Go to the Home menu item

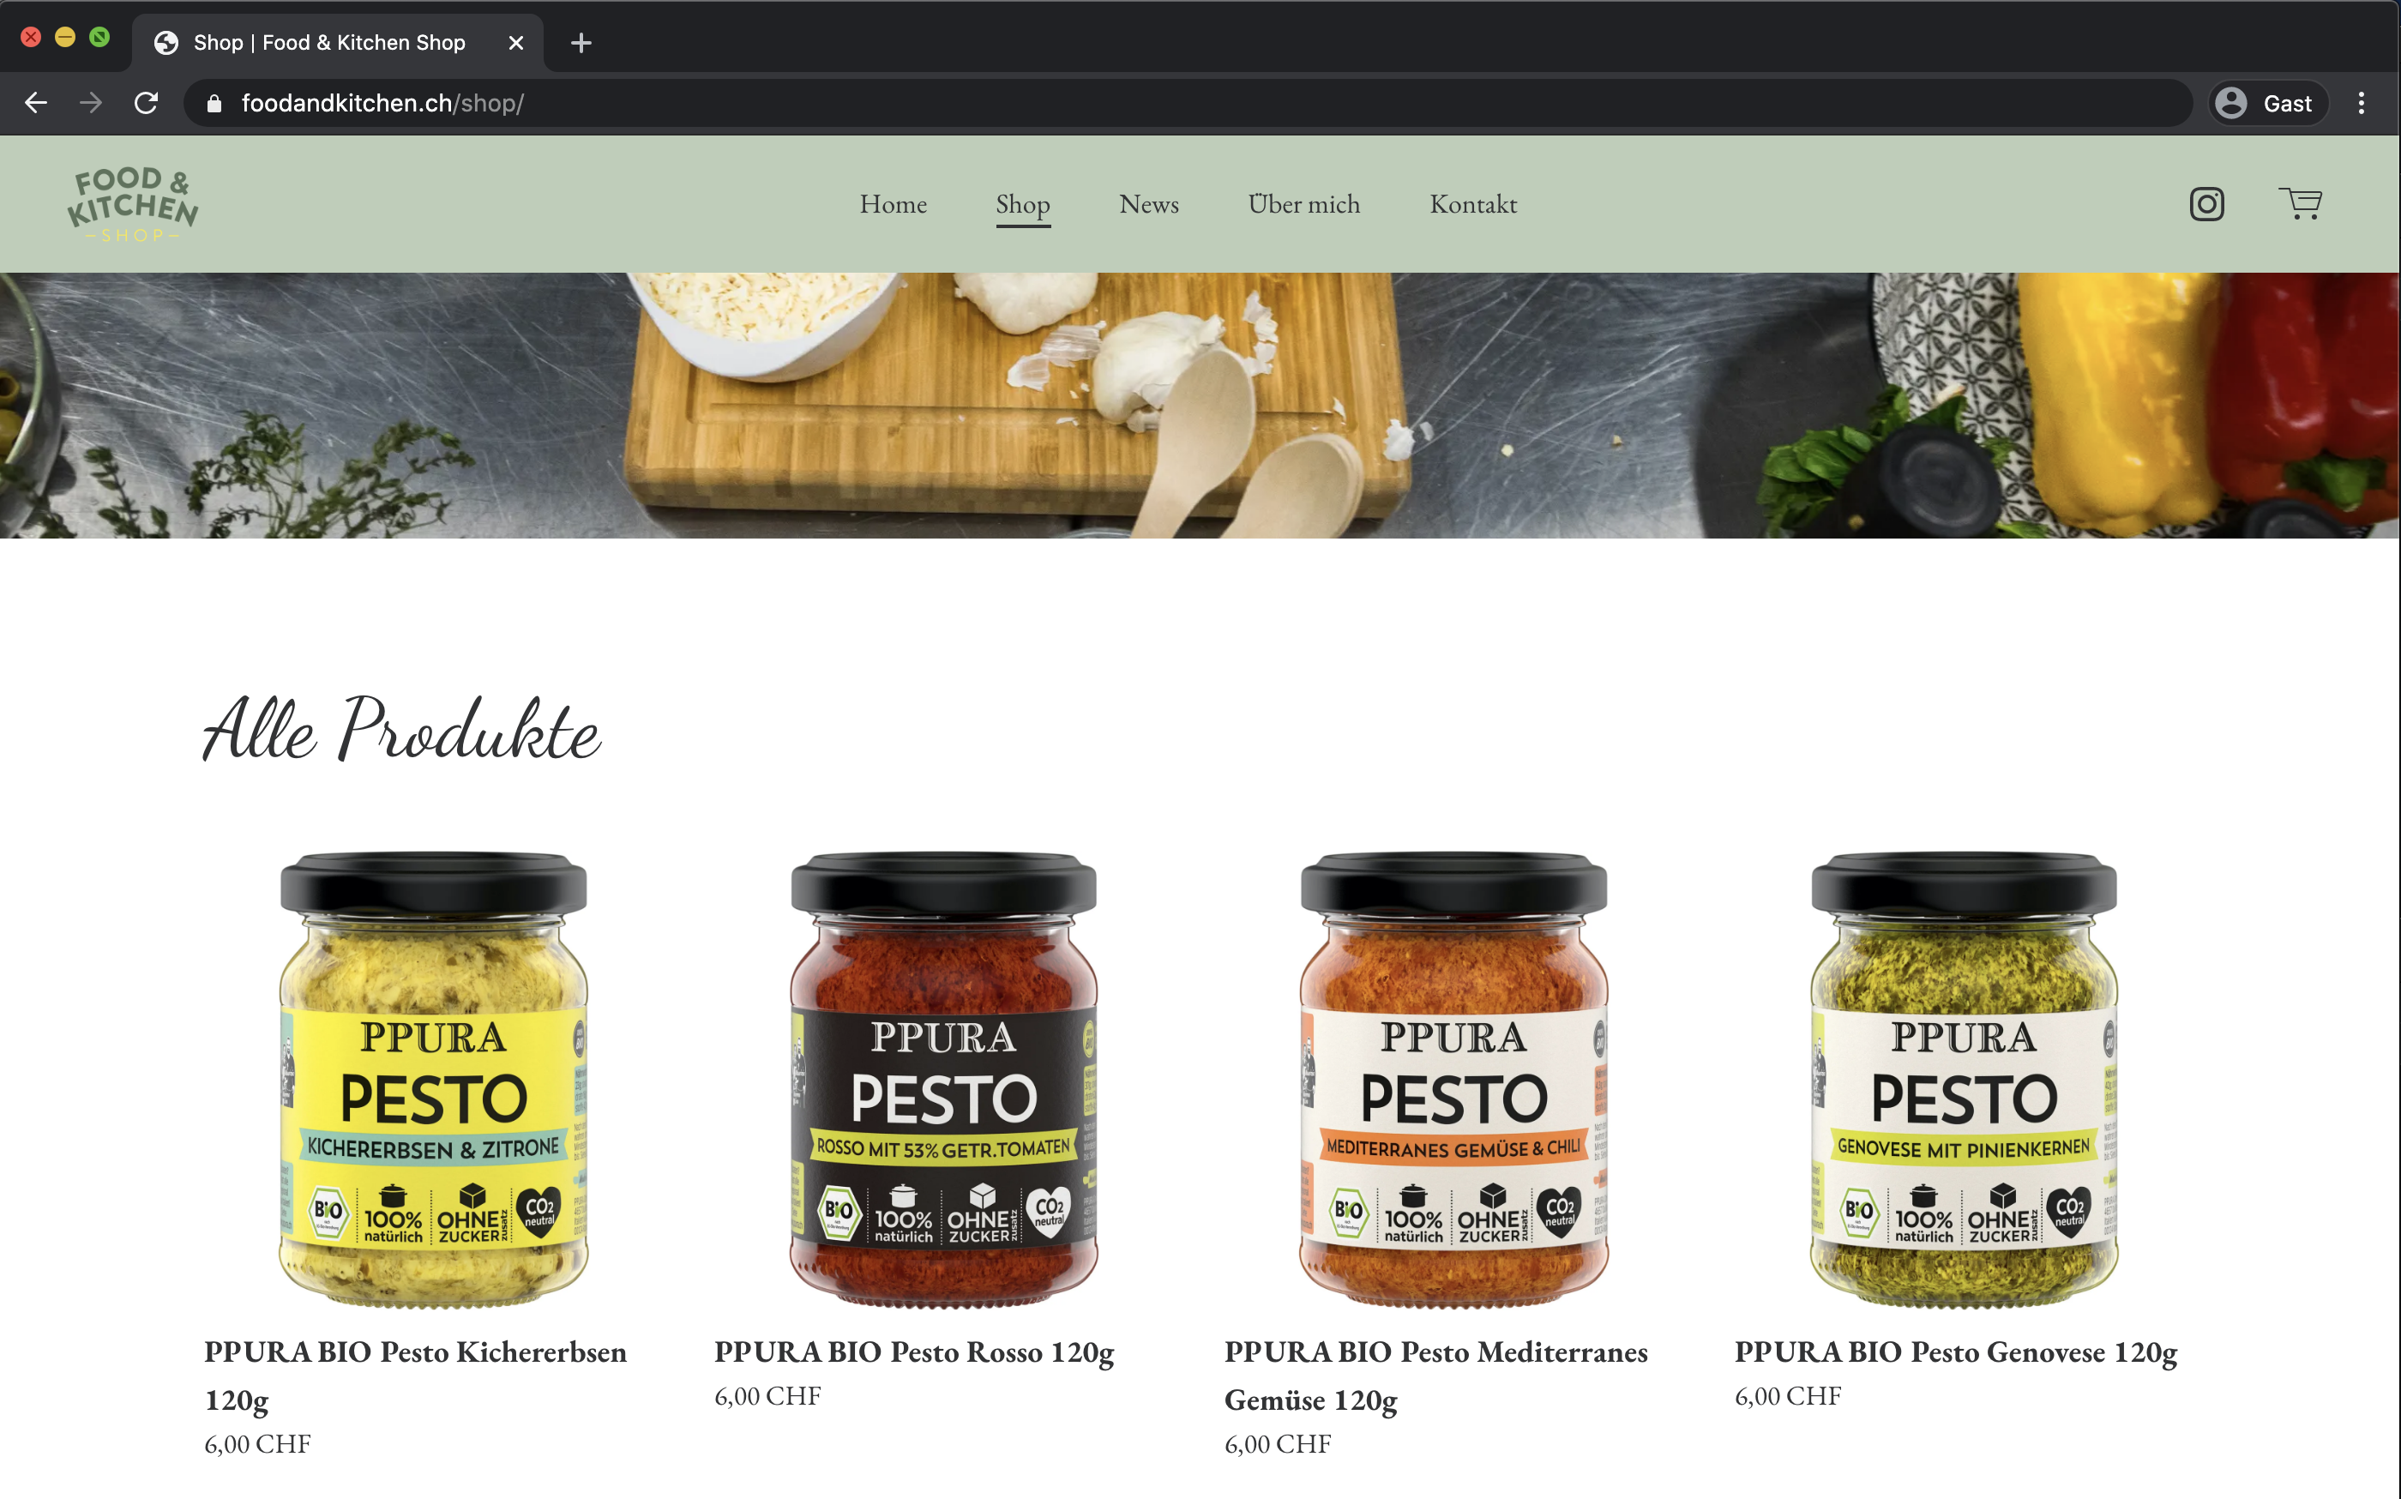pyautogui.click(x=894, y=204)
